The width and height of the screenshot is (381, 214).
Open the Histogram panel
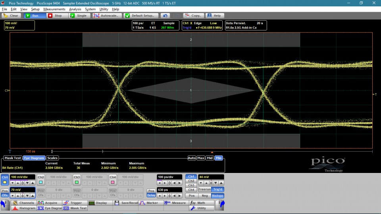tap(25, 208)
